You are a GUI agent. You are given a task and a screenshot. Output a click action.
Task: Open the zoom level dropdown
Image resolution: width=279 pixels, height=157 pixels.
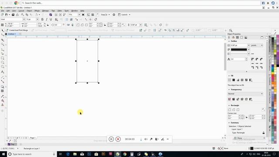79,14
